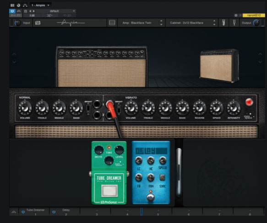Go to the previous preset arrow
The height and width of the screenshot is (223, 267).
[x=30, y=11]
